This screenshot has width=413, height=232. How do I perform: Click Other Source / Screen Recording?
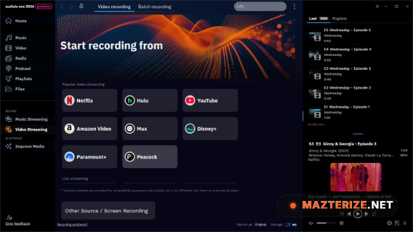pos(108,210)
